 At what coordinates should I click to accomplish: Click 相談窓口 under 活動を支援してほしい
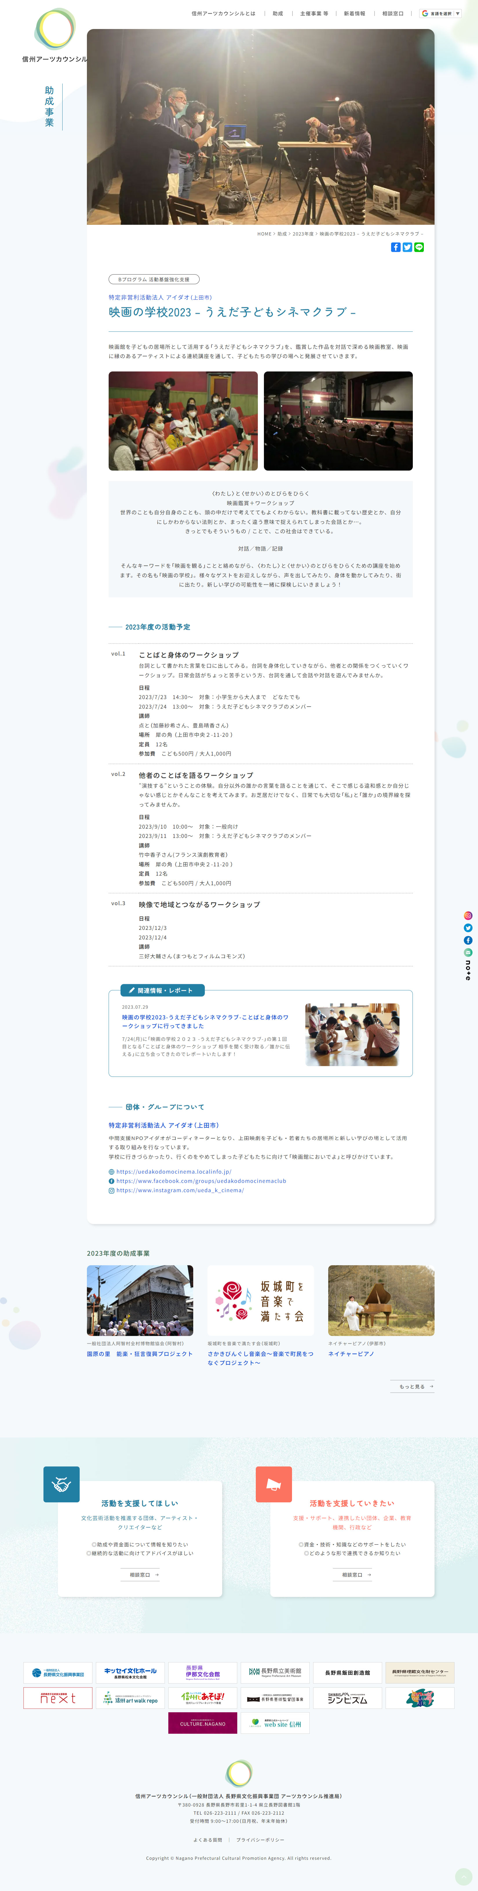point(140,1575)
